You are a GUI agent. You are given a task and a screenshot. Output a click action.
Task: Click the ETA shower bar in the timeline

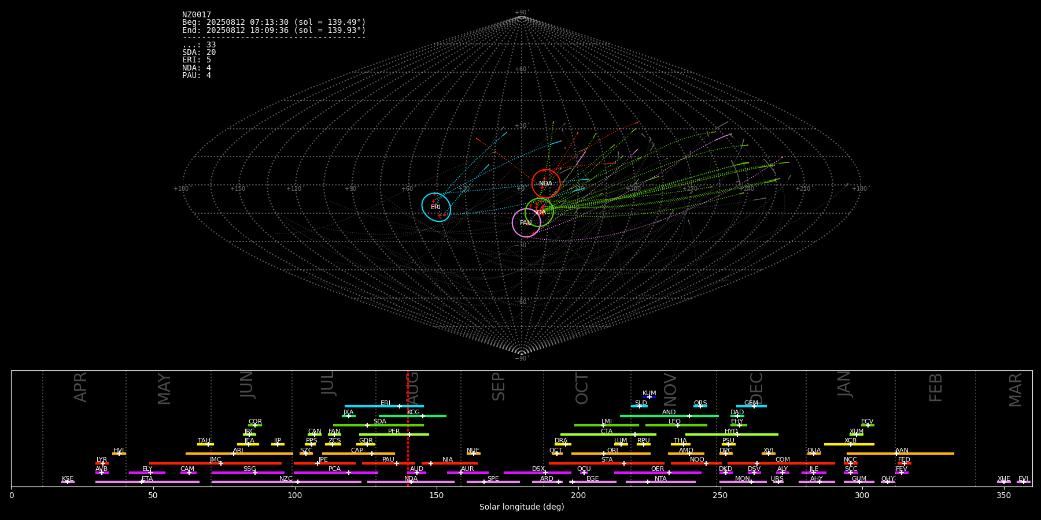[147, 482]
